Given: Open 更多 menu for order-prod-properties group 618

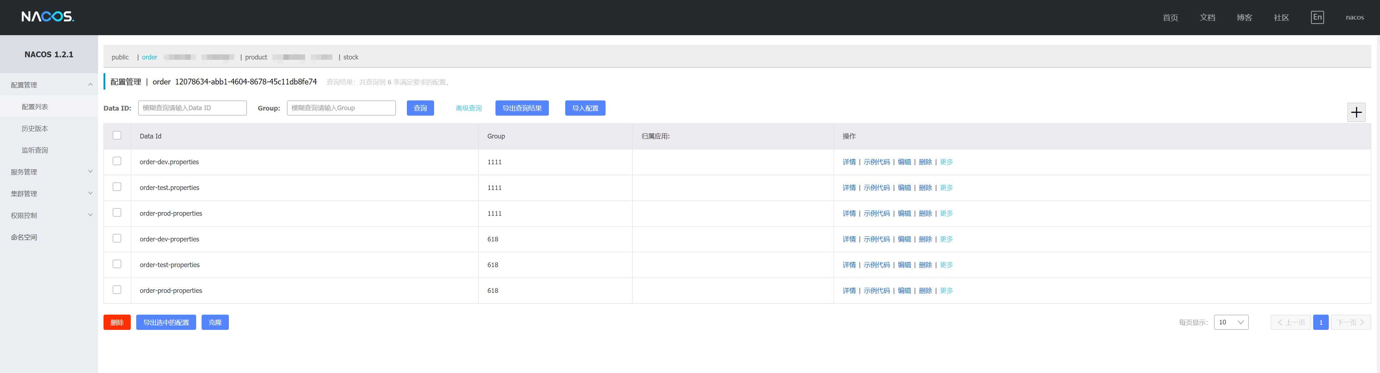Looking at the screenshot, I should point(946,291).
